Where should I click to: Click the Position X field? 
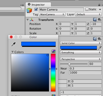tap(64, 24)
